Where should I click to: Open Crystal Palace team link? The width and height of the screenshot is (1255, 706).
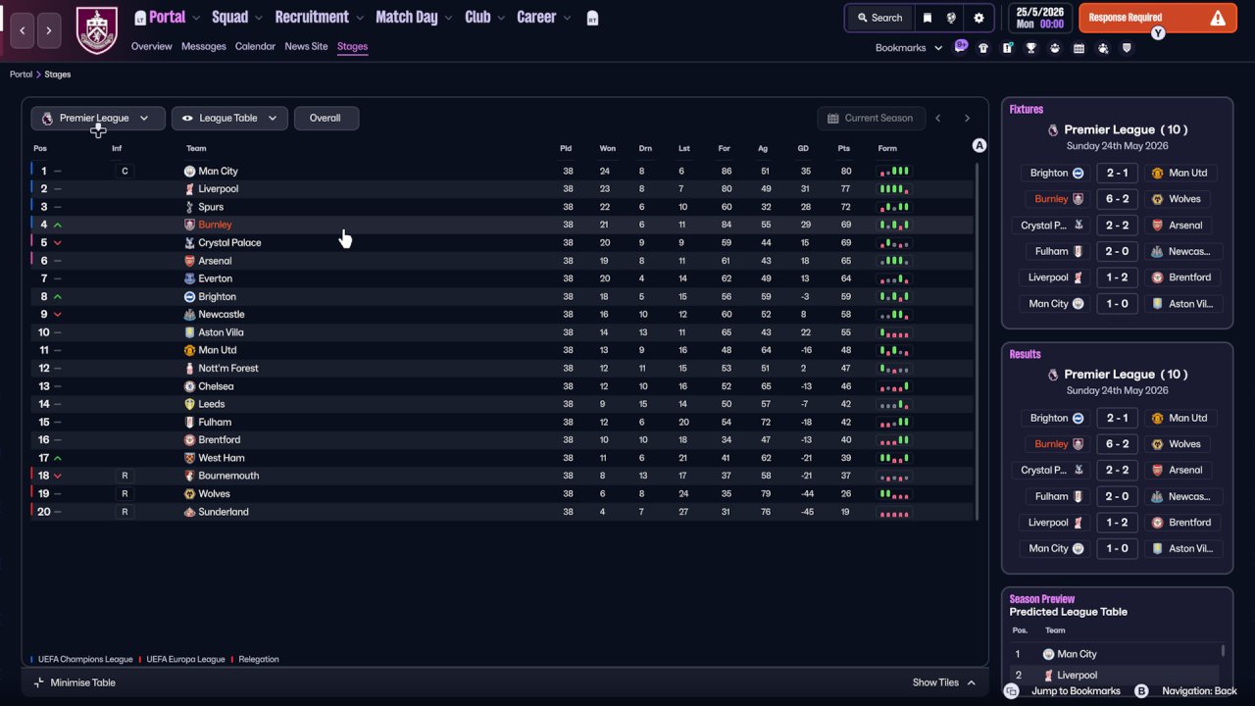coord(229,242)
